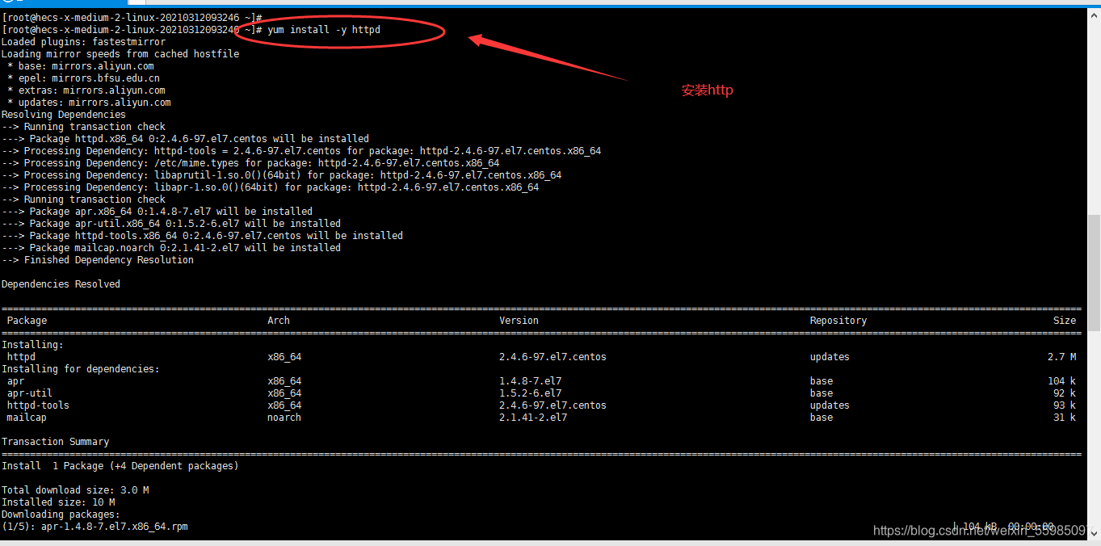Click the 'Size' column header

click(x=1065, y=321)
